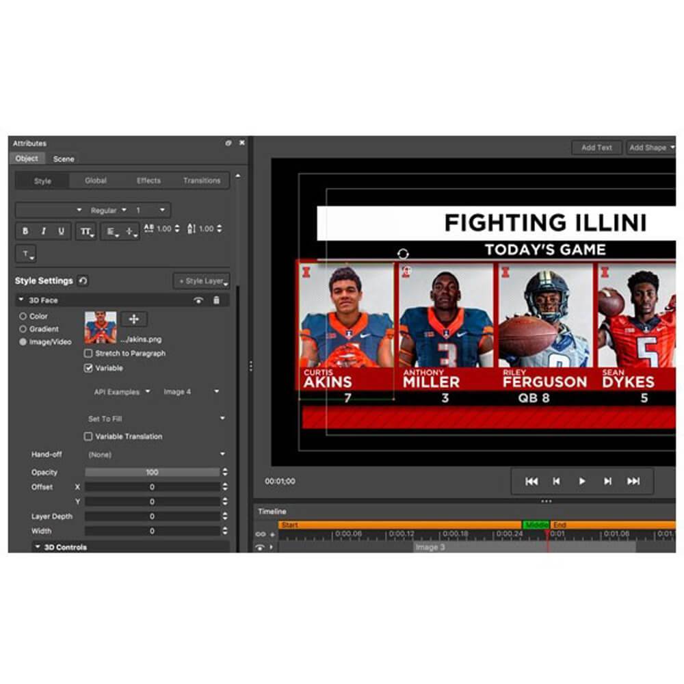This screenshot has height=684, width=684.
Task: Click the Opacity slider field
Action: click(x=153, y=472)
